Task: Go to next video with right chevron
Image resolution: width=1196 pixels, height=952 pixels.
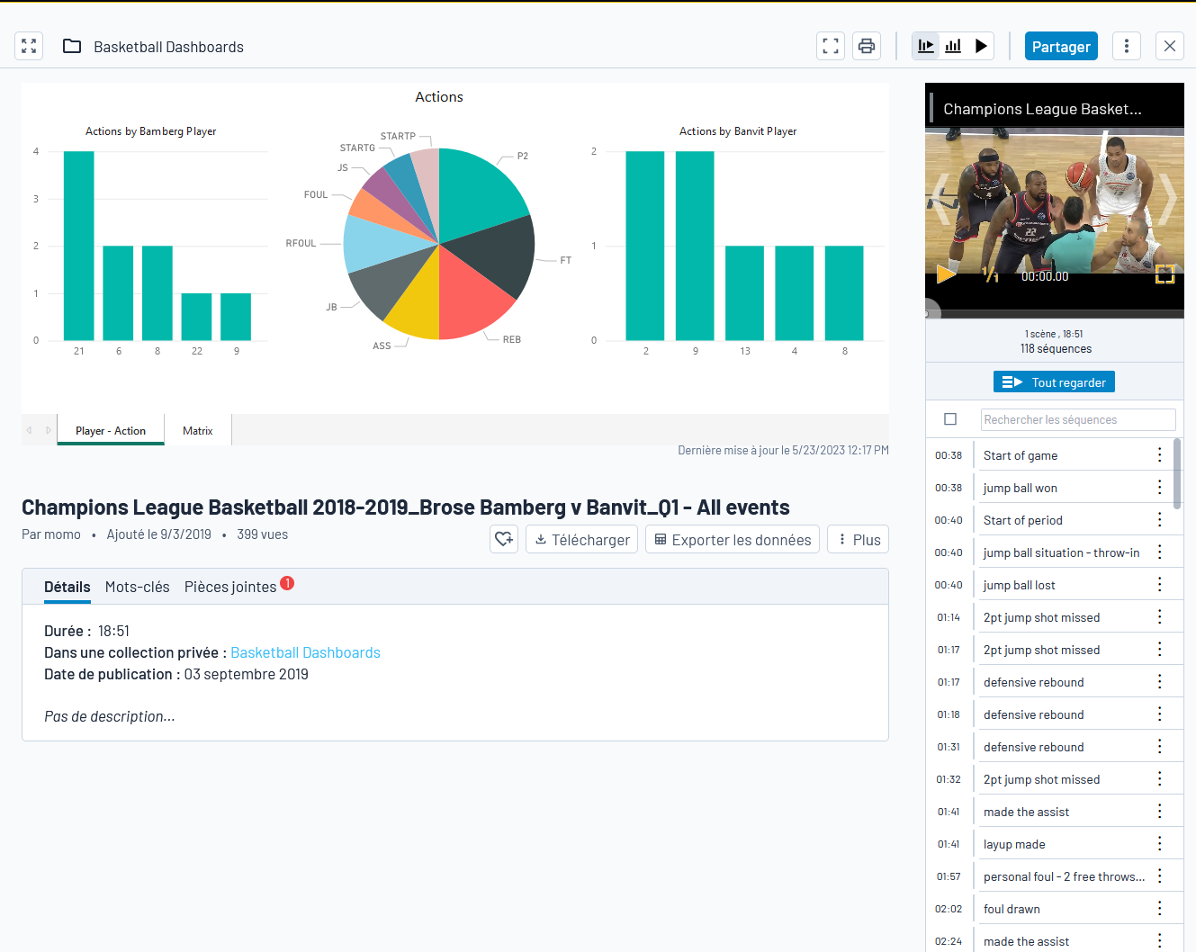Action: point(1167,198)
